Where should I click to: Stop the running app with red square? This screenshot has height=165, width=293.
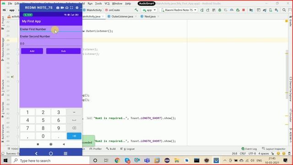click(x=244, y=10)
